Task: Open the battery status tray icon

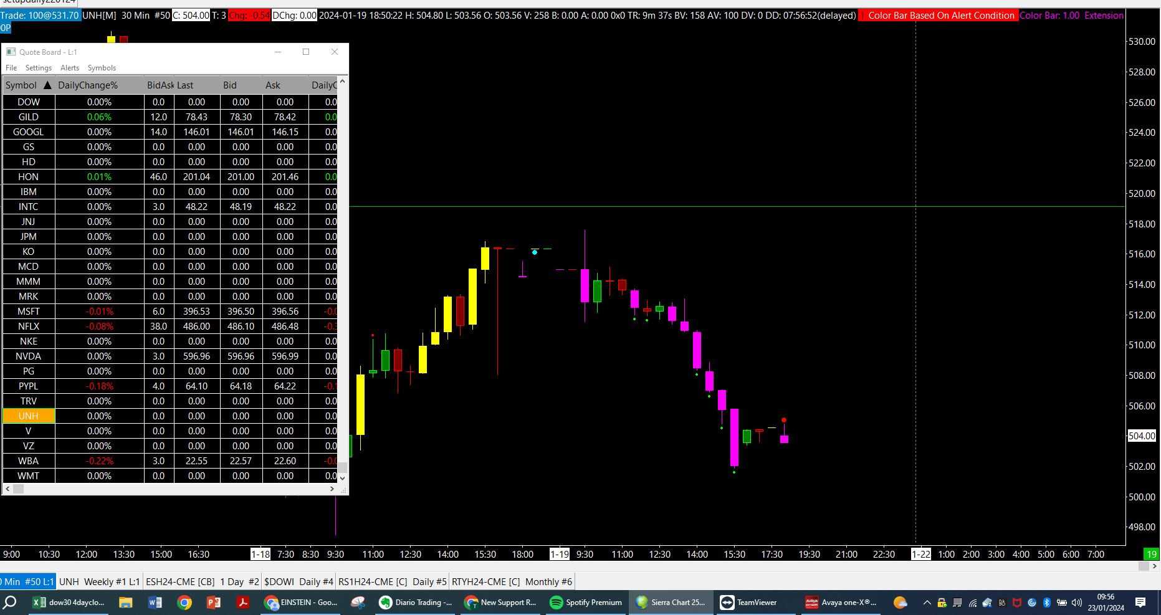Action: [x=1062, y=603]
